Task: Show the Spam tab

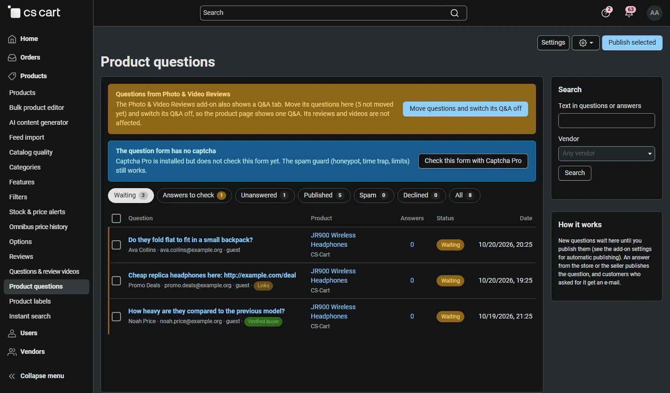Action: click(374, 196)
